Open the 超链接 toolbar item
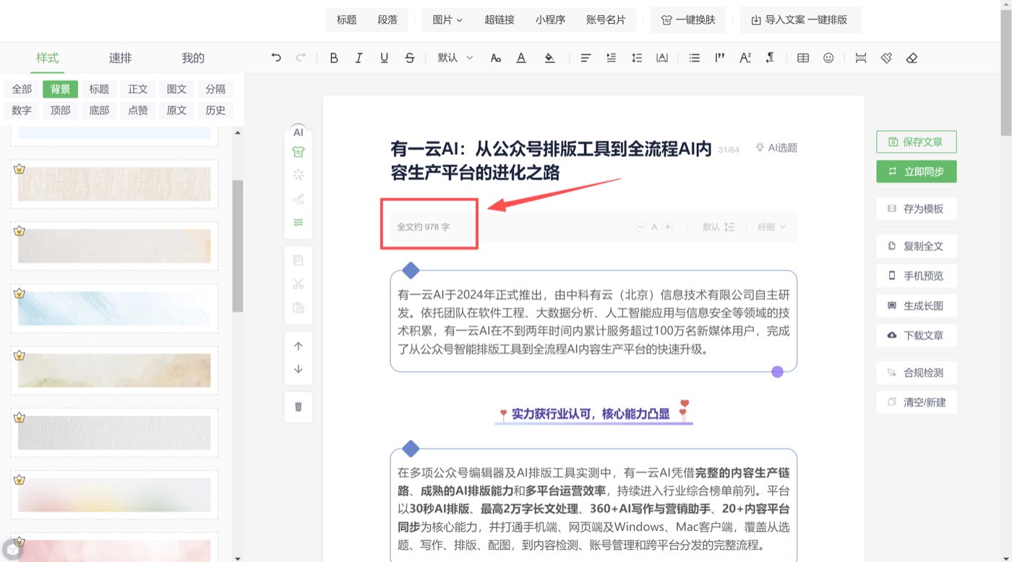The width and height of the screenshot is (1012, 562). pos(499,20)
